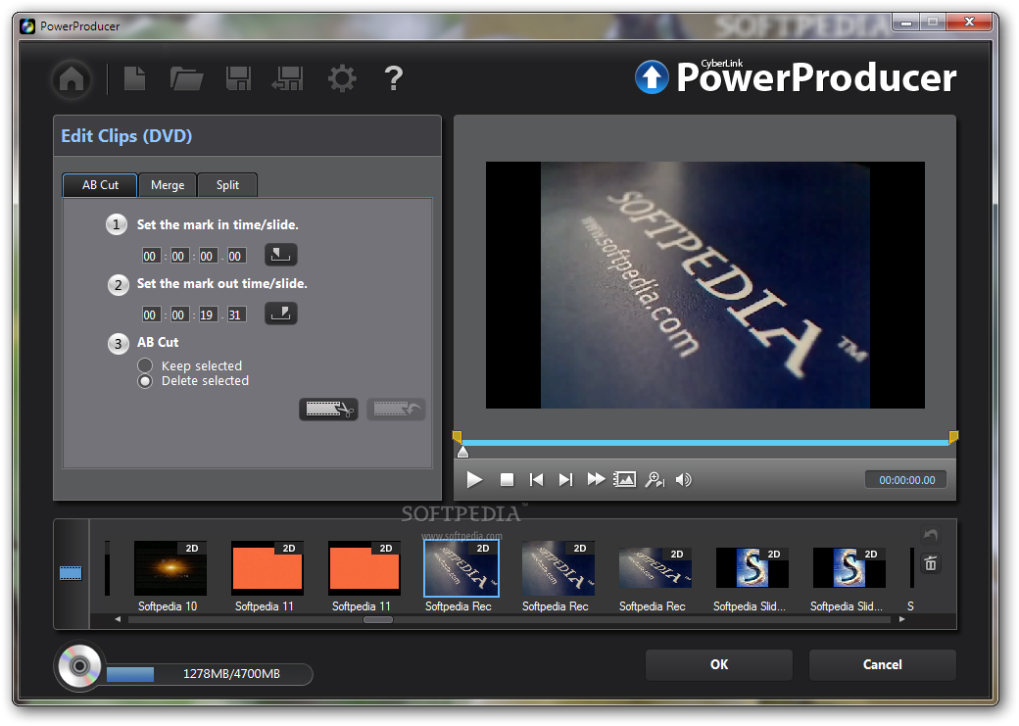Click "Set the mark in time/slide." label
The height and width of the screenshot is (726, 1019).
(218, 225)
